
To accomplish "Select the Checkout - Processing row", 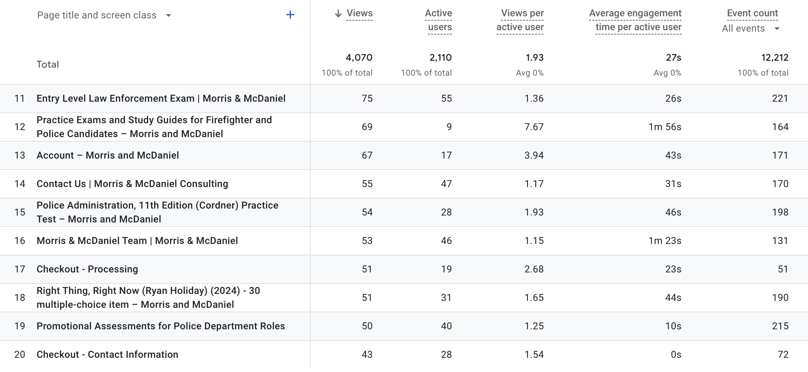I will tap(87, 269).
